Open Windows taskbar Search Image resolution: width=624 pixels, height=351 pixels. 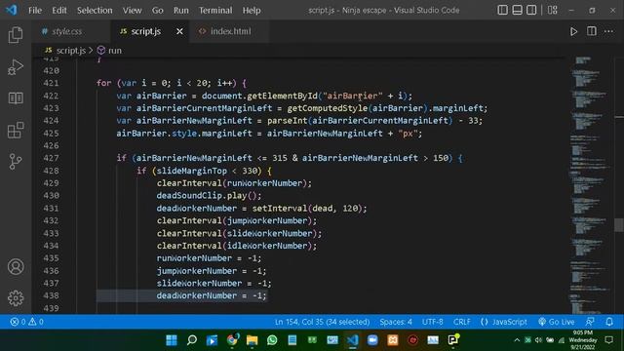[x=192, y=340]
